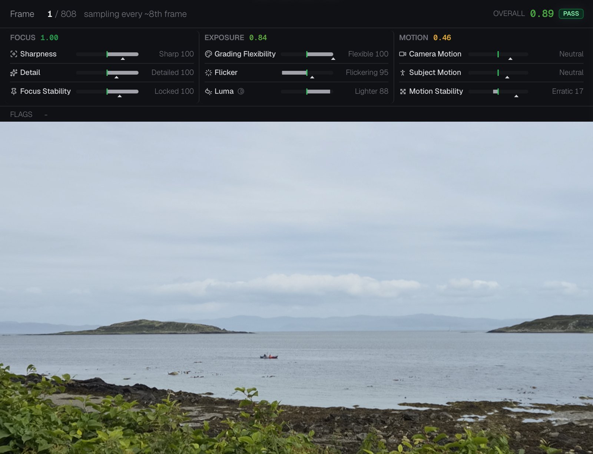593x454 pixels.
Task: Click the Camera Motion 'Neutral' value
Action: 571,54
